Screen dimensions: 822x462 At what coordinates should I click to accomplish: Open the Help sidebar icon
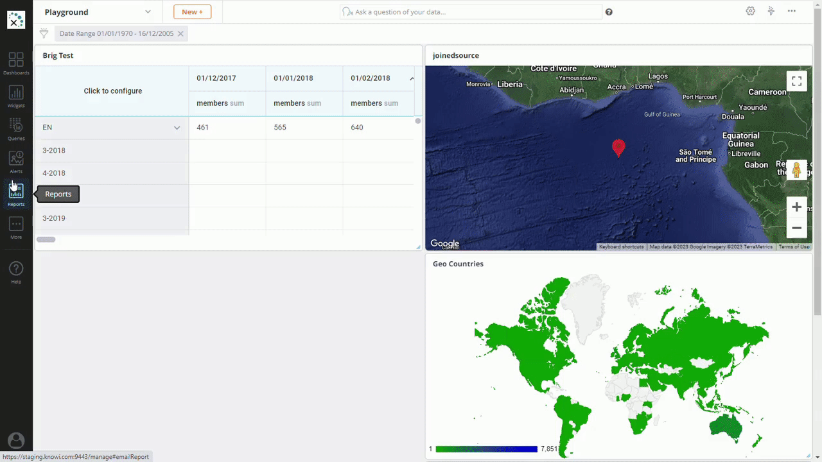16,271
